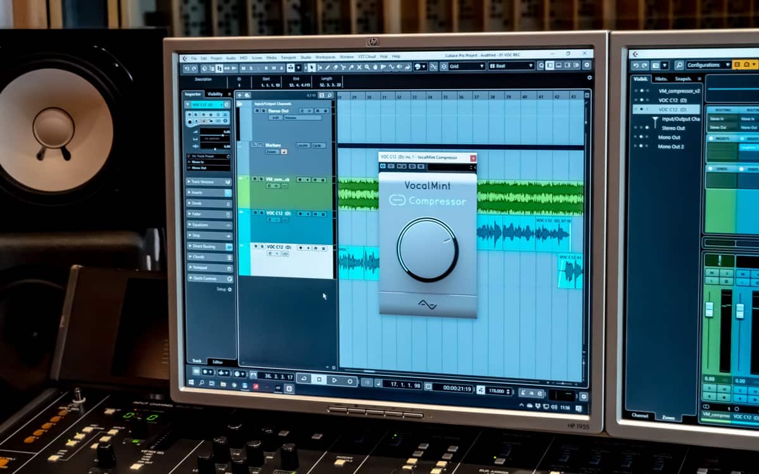The width and height of the screenshot is (759, 474).
Task: Mute the Stereo Out track
Action: 257,111
